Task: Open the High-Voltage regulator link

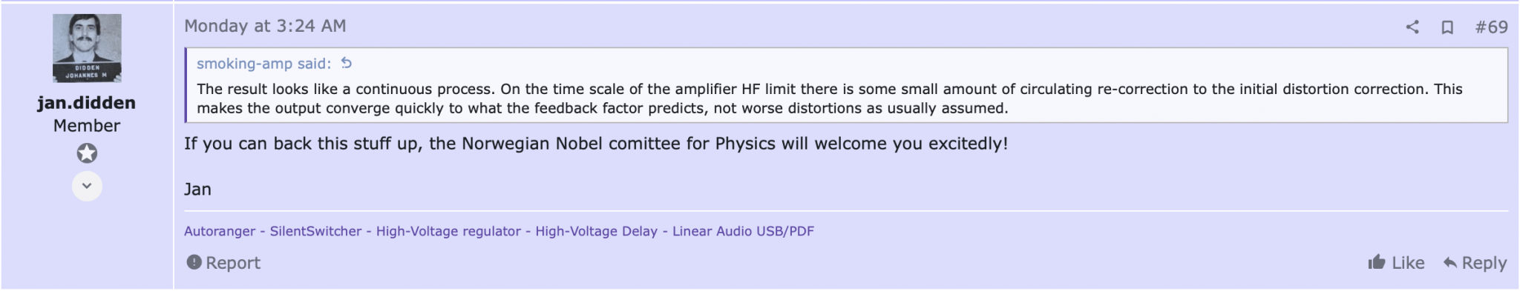Action: tap(448, 231)
